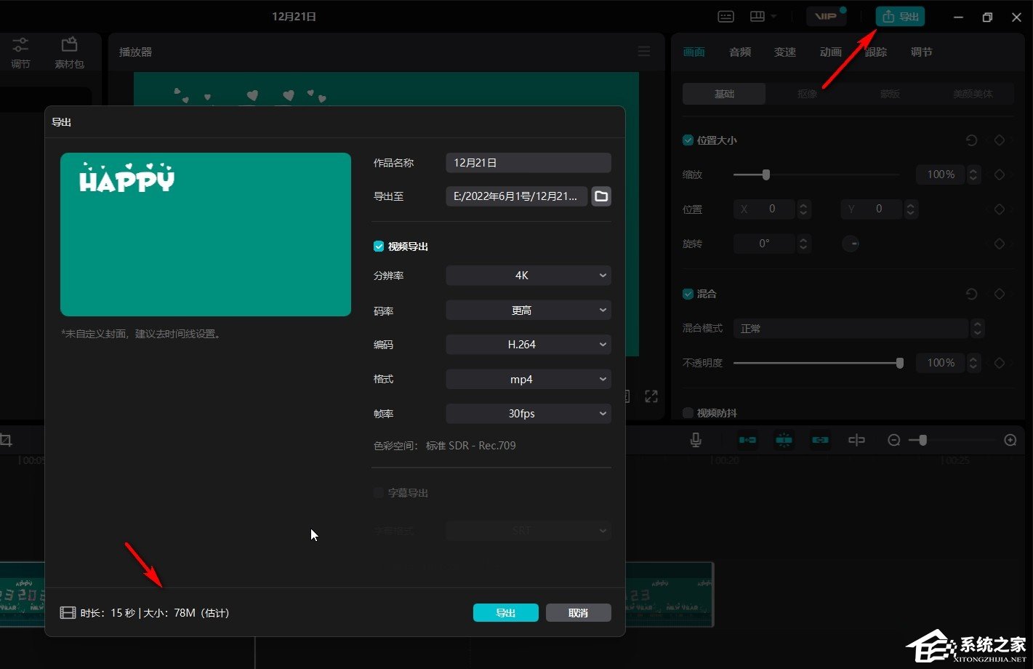Screen dimensions: 1033x669
Task: Enable the 视频防抖 checkbox
Action: coord(688,413)
